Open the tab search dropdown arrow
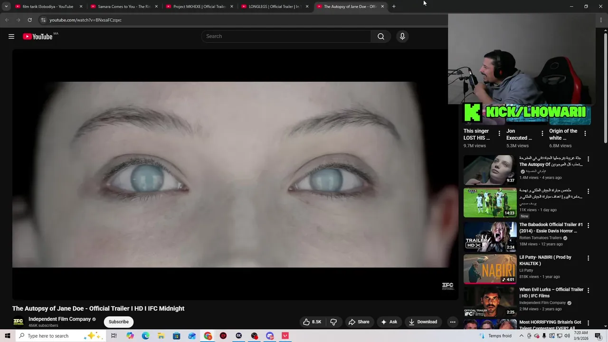 pos(6,7)
